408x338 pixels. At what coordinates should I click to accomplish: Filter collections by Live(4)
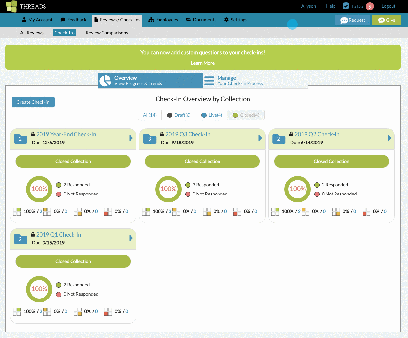[212, 115]
